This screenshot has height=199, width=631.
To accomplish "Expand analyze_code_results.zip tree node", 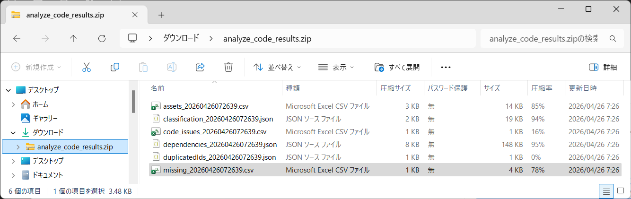I will pyautogui.click(x=18, y=147).
